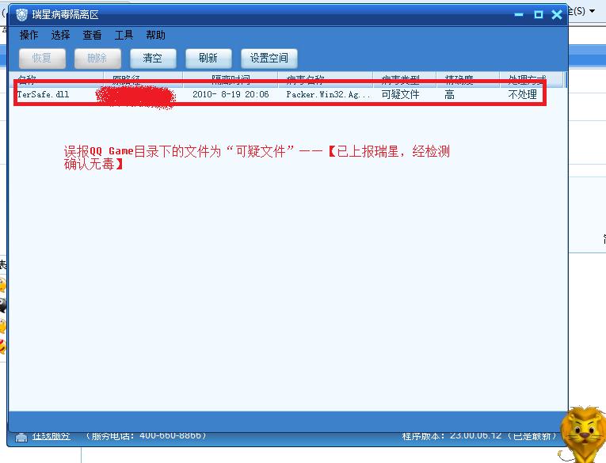Viewport: 606px width, 463px height.
Task: Click the 可疑文件 virus type cell
Action: pyautogui.click(x=400, y=94)
